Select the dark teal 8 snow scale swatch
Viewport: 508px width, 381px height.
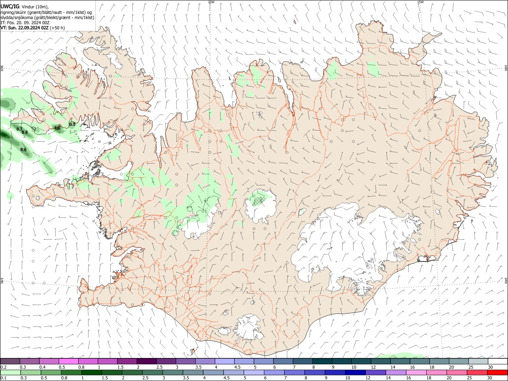[322, 361]
